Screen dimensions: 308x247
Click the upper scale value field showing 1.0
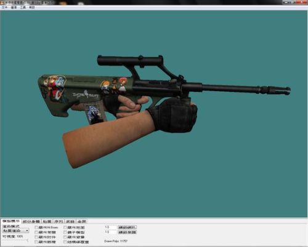click(x=110, y=227)
